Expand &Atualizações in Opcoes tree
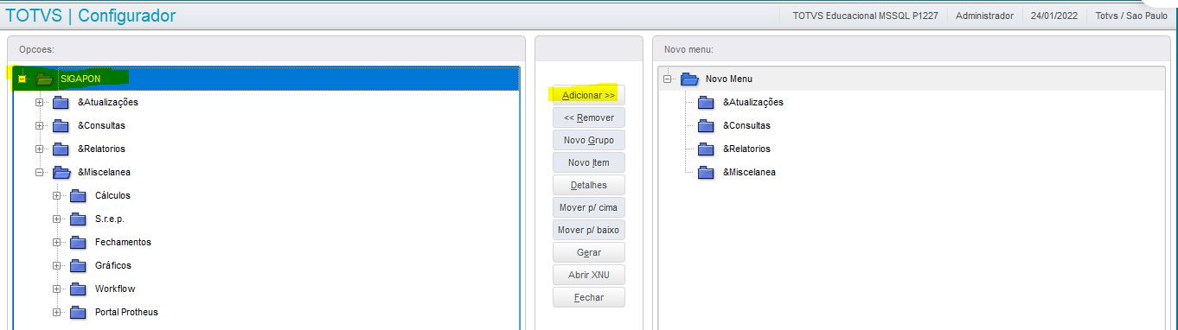This screenshot has width=1178, height=330. (40, 103)
